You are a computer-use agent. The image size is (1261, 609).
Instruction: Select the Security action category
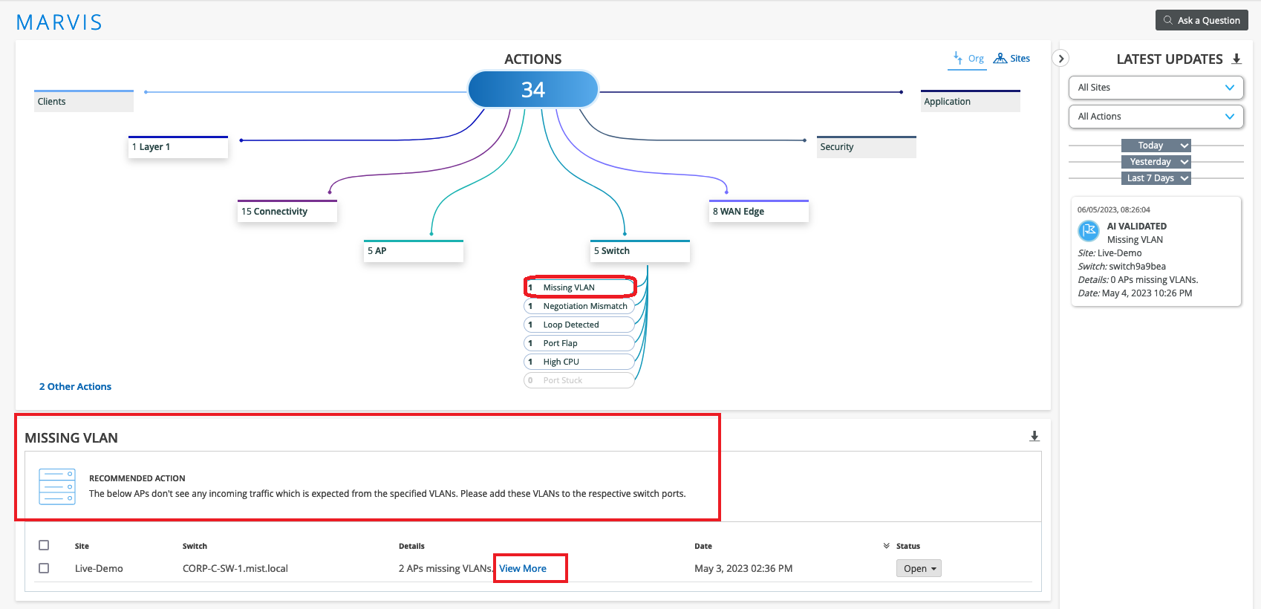pyautogui.click(x=867, y=147)
